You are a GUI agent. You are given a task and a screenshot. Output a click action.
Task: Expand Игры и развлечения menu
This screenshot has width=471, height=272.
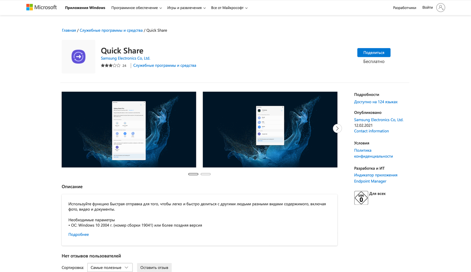tap(187, 8)
